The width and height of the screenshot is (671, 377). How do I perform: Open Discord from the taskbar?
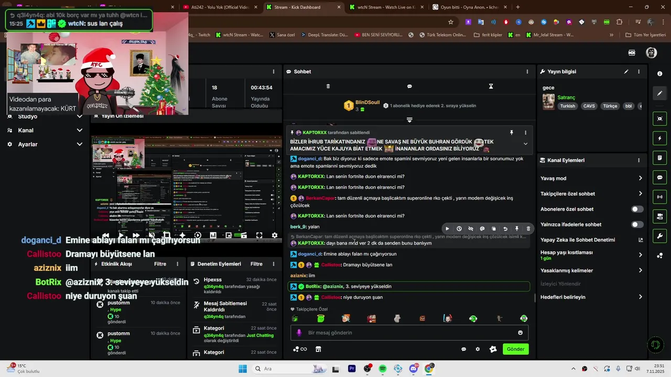pyautogui.click(x=414, y=369)
